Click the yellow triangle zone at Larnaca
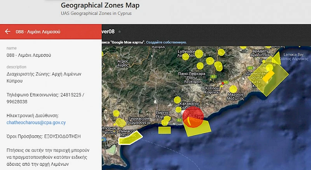Image resolution: width=311 pixels, height=170 pixels. pos(277,58)
